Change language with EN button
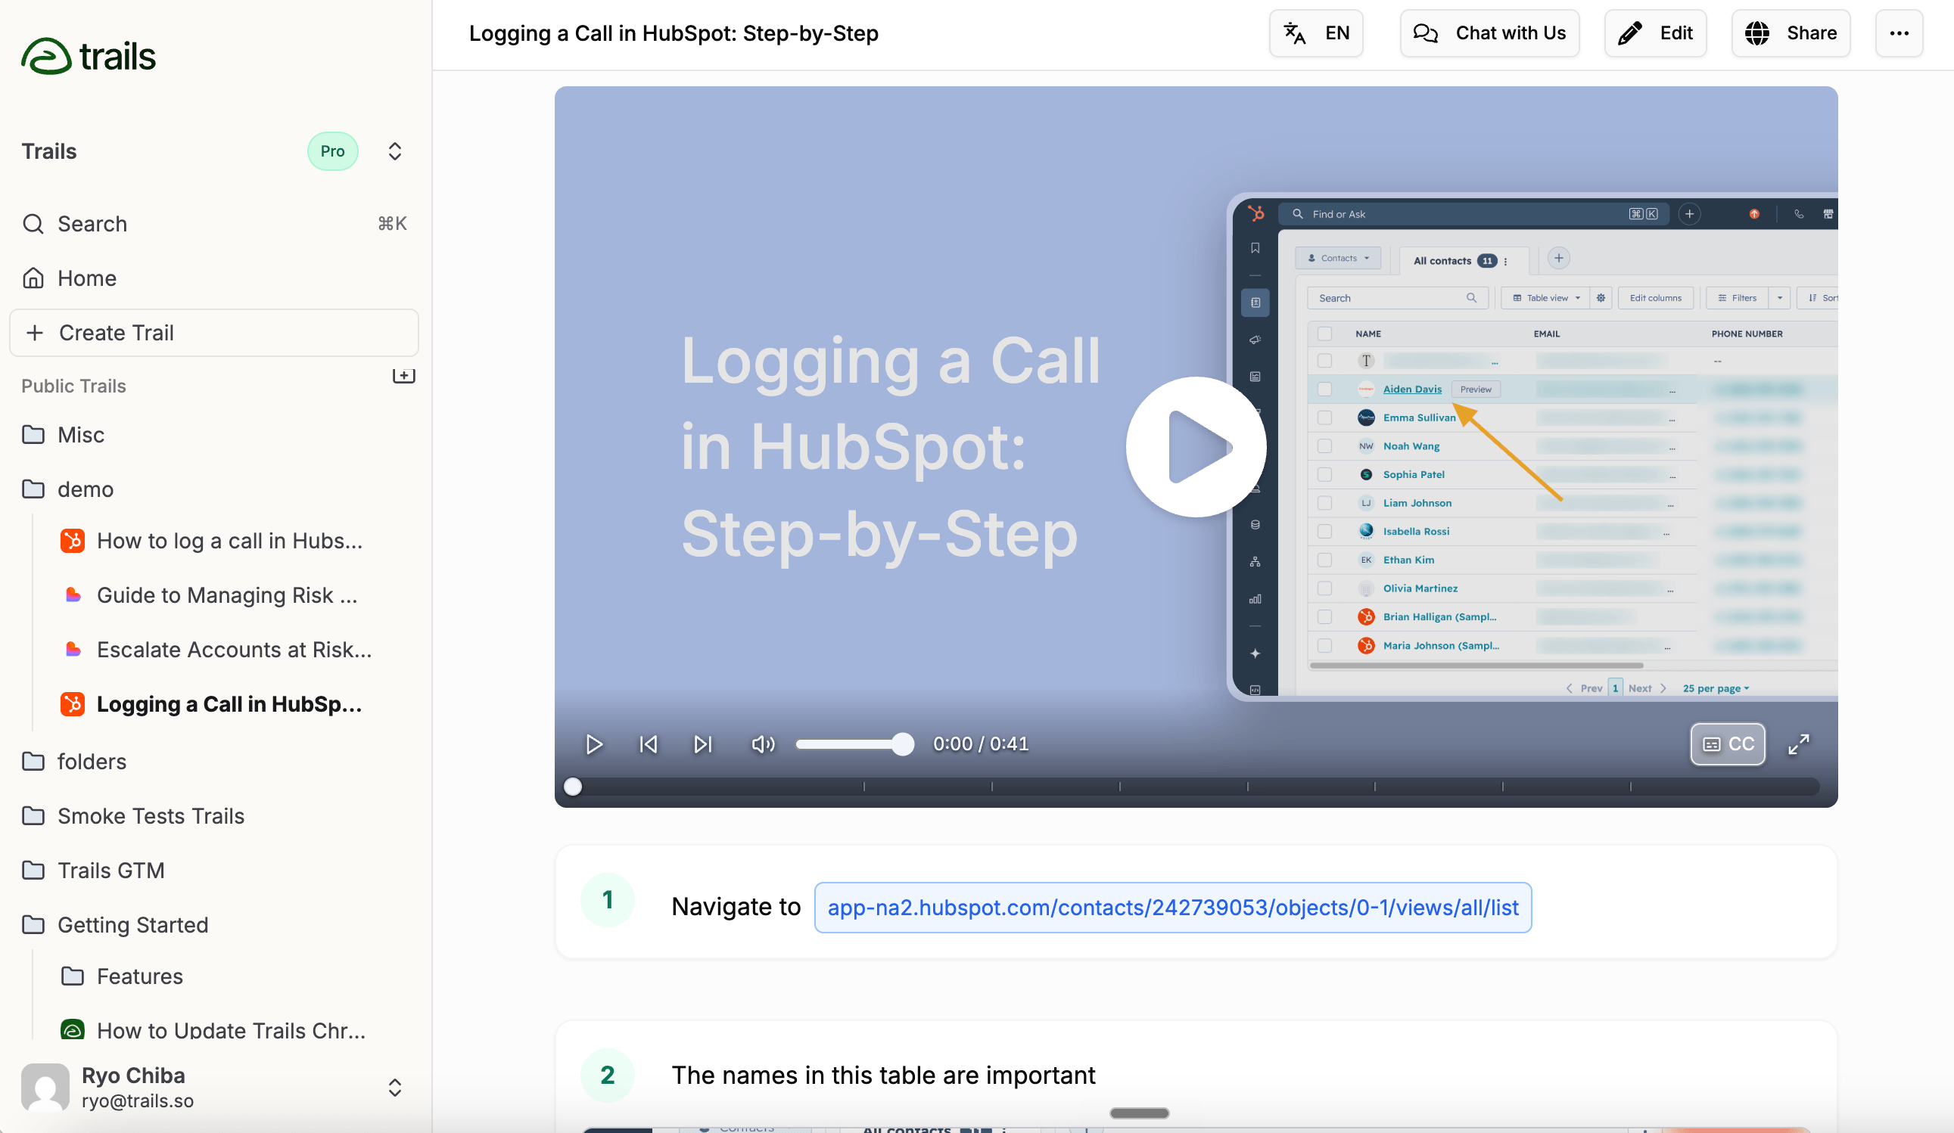This screenshot has width=1954, height=1133. pyautogui.click(x=1316, y=33)
